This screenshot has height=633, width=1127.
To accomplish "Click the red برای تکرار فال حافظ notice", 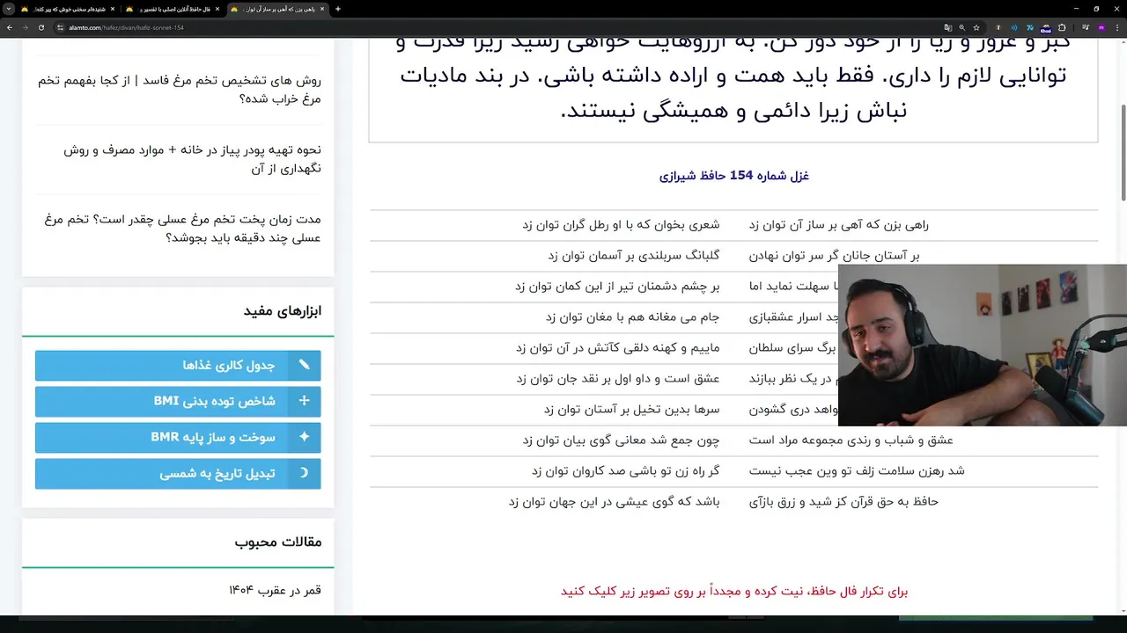I will click(734, 592).
